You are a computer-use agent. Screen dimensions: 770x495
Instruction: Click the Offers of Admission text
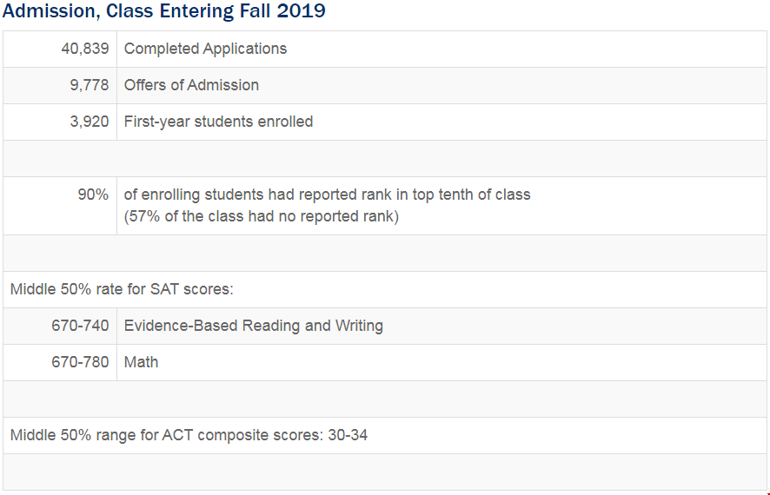[191, 85]
